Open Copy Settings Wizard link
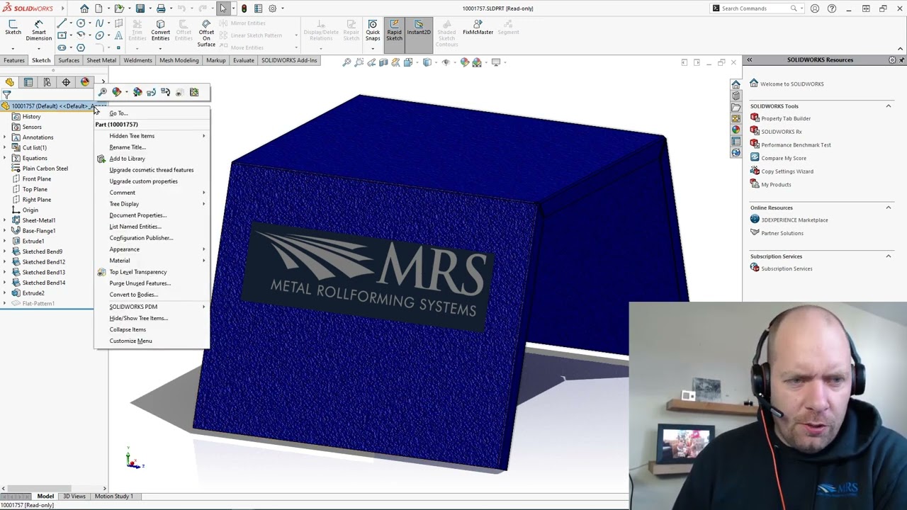 787,171
